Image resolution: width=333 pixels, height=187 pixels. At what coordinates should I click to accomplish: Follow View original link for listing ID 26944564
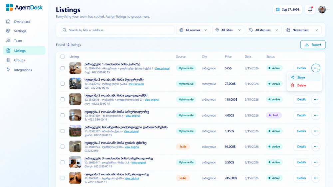pyautogui.click(x=162, y=68)
